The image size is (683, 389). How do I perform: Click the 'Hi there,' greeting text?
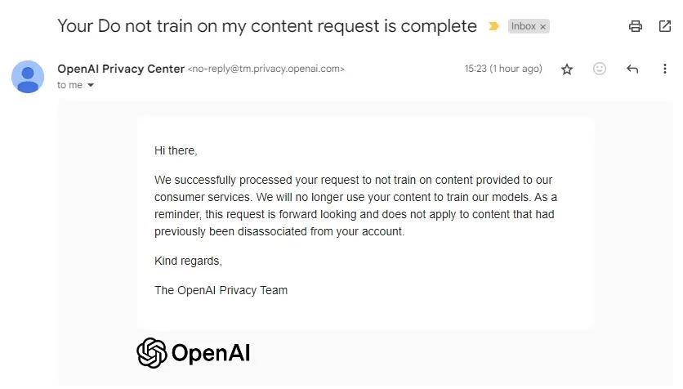coord(176,150)
